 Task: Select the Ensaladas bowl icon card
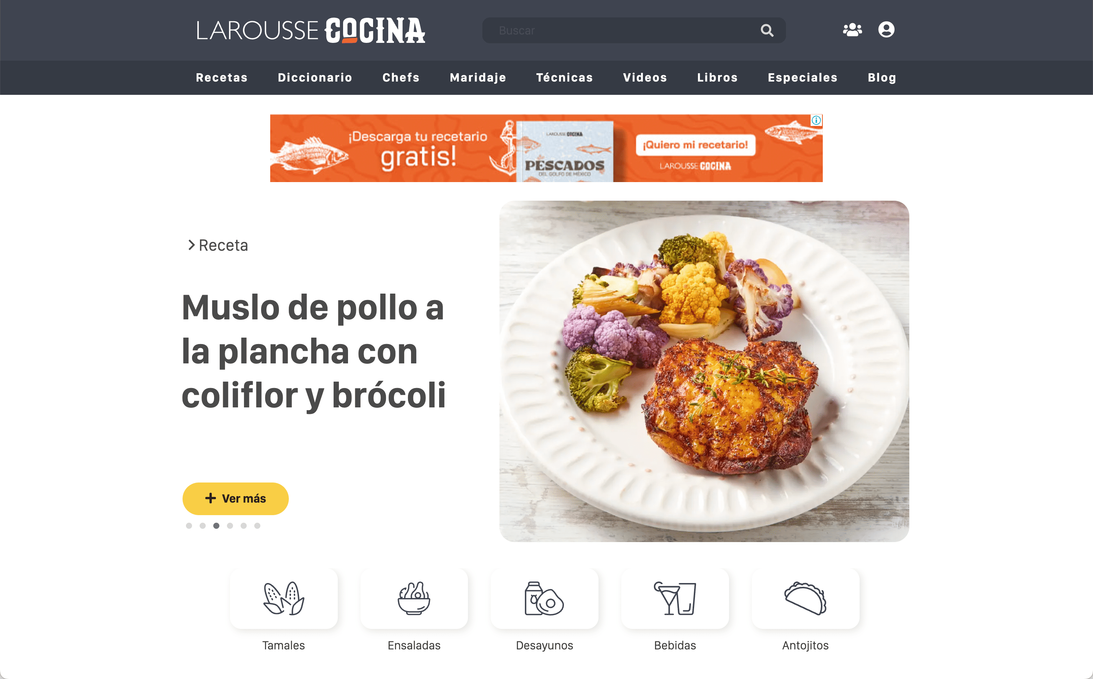click(x=414, y=599)
